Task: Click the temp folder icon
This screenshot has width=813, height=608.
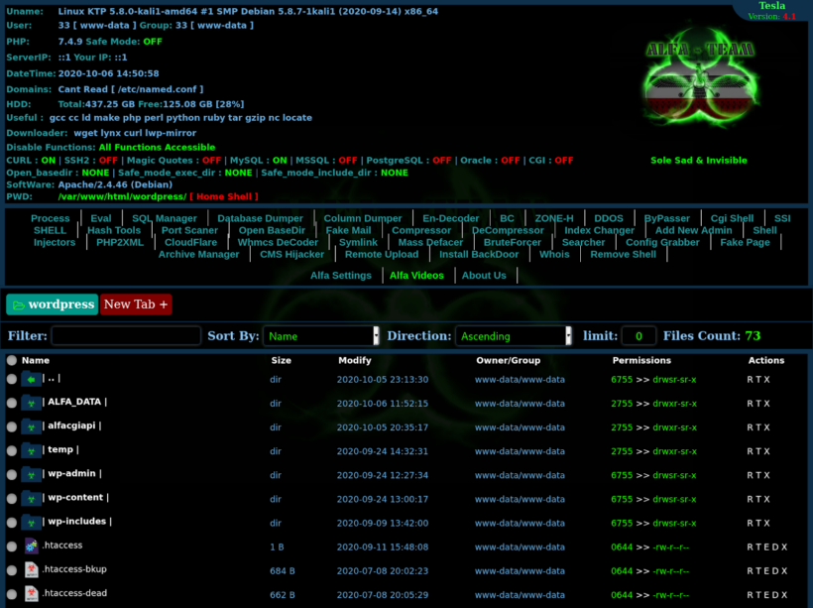Action: (32, 450)
